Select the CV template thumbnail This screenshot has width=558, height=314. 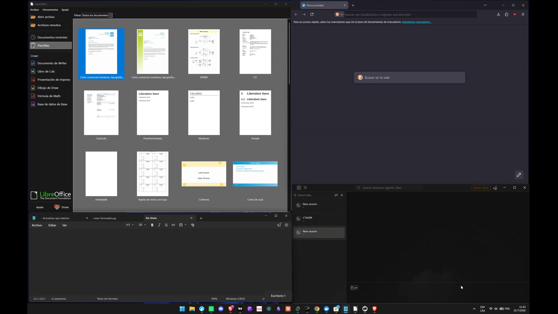255,51
